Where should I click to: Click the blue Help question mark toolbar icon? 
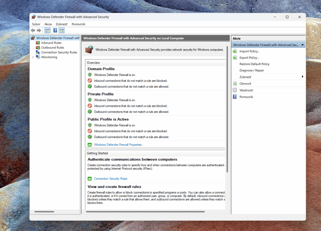pos(55,30)
